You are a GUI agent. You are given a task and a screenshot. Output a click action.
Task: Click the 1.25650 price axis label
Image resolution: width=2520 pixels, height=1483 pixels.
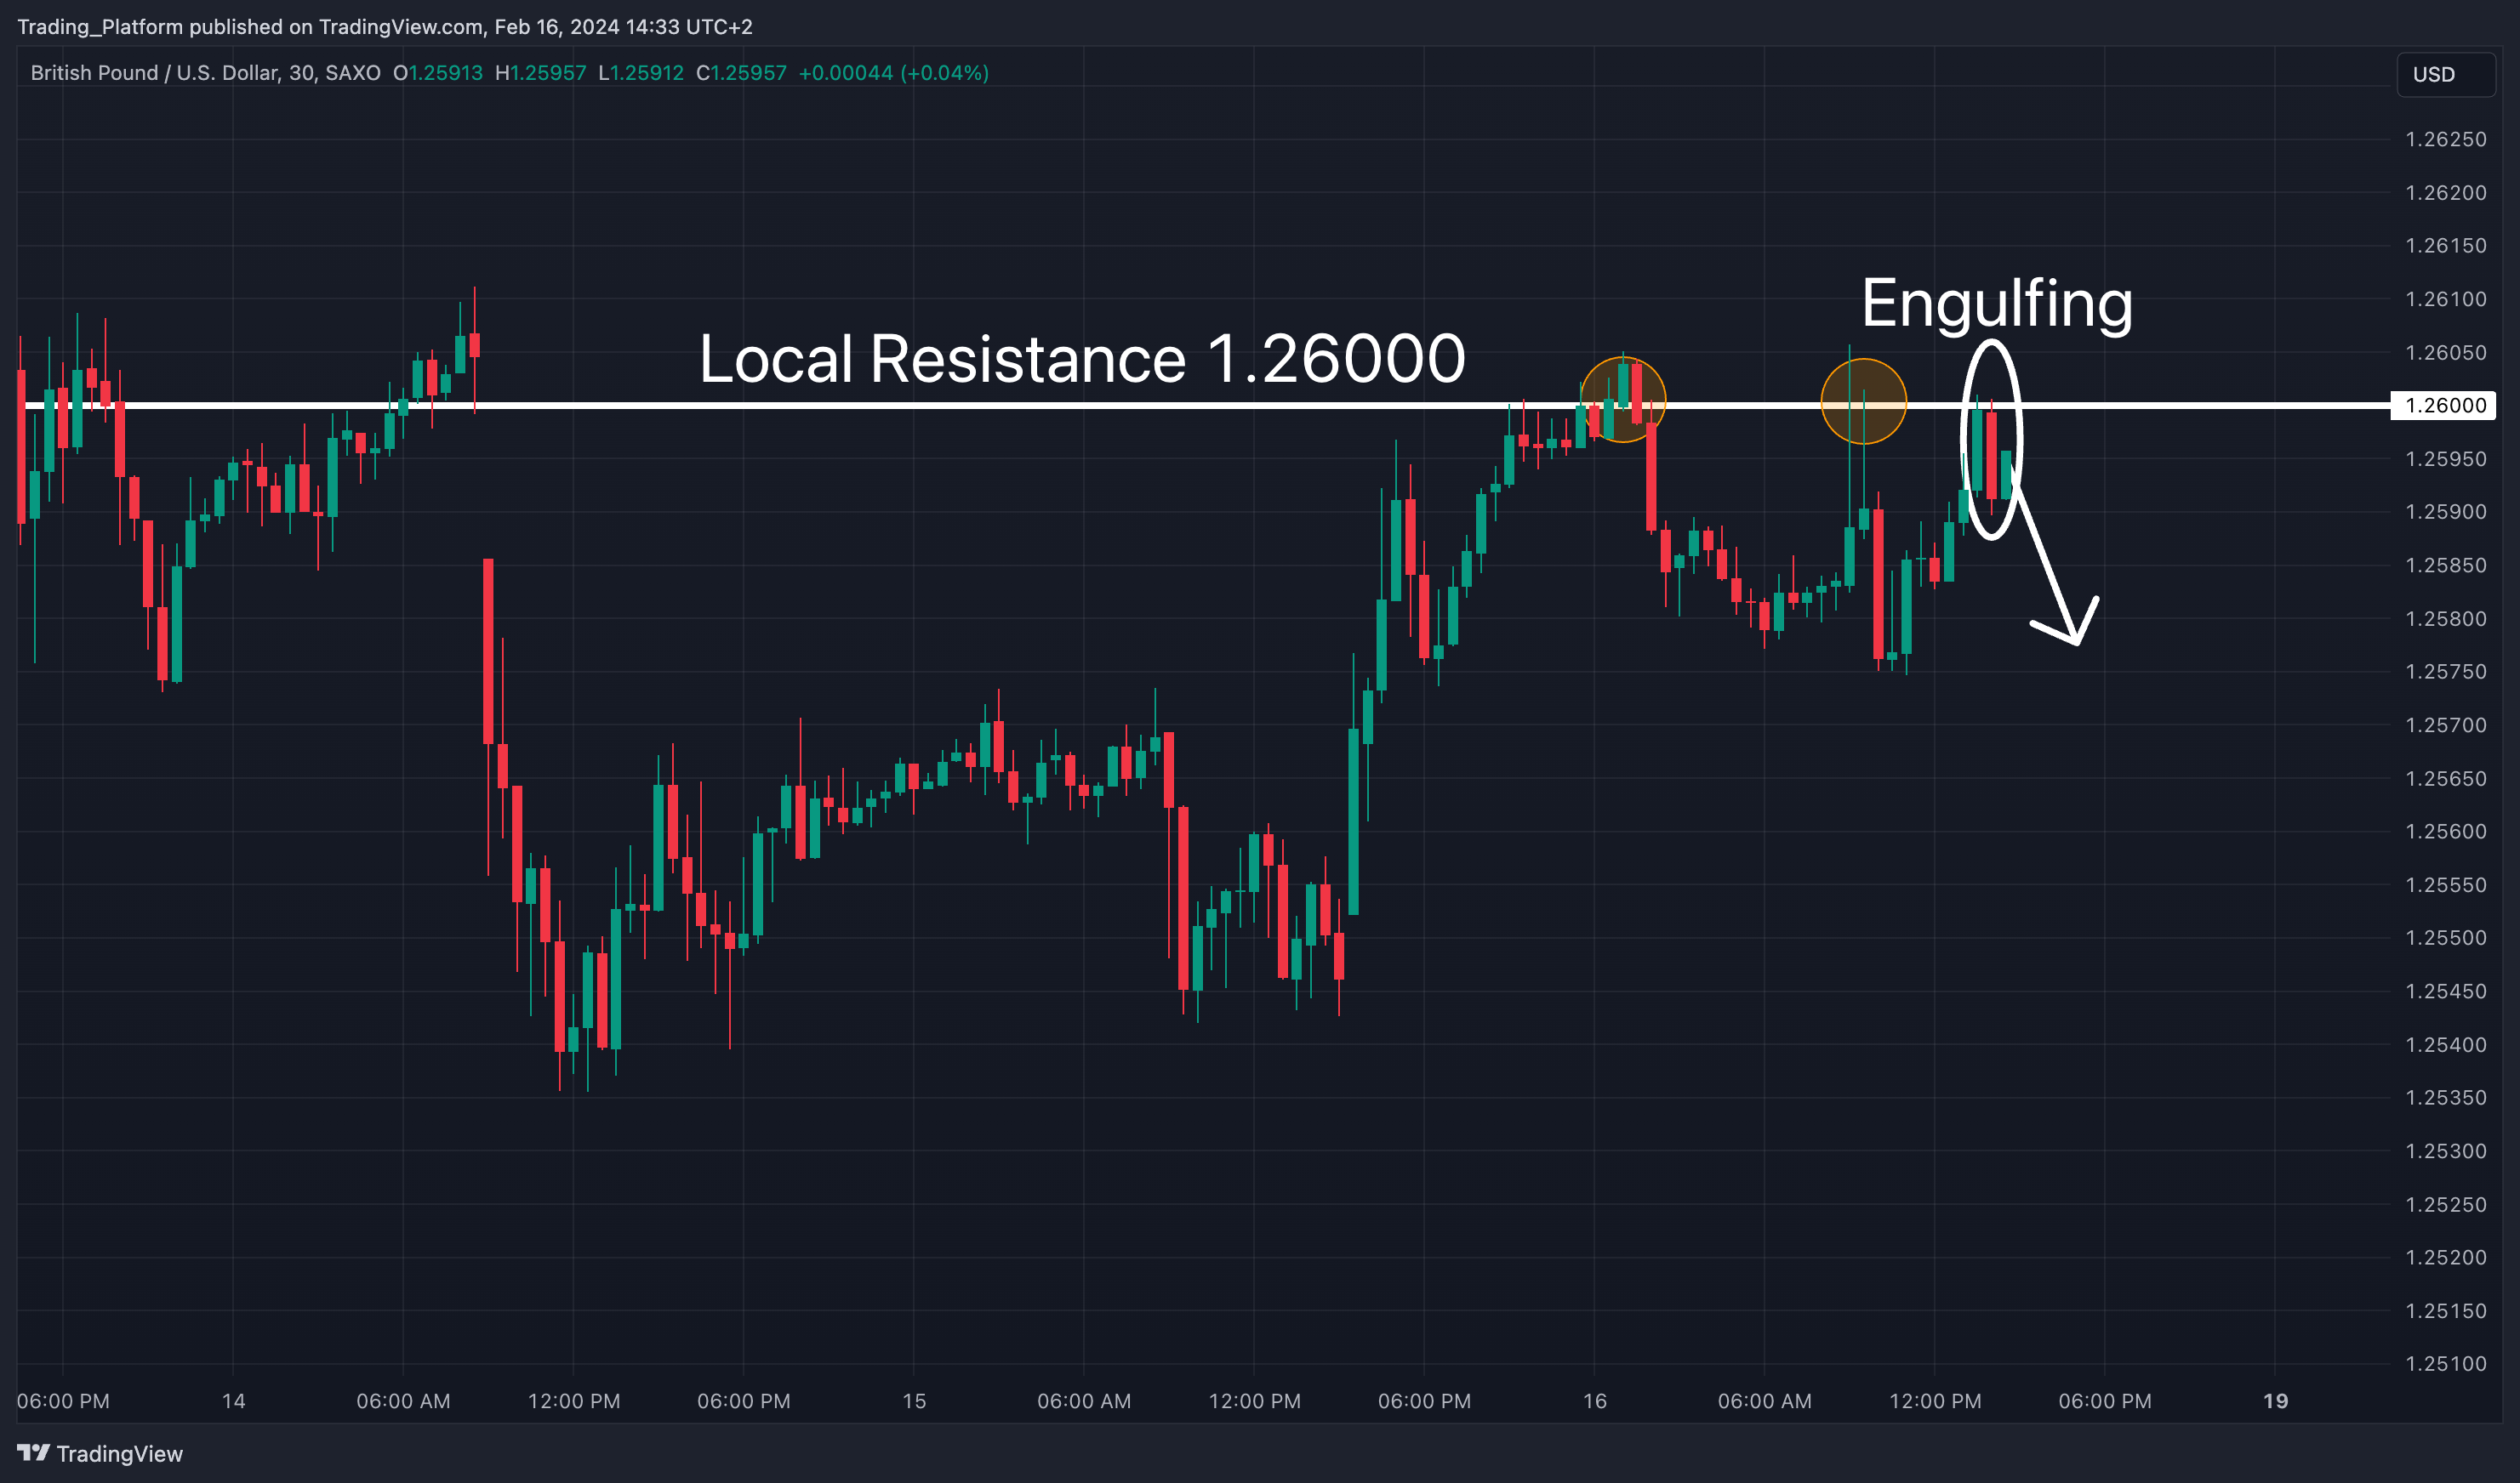(2445, 778)
